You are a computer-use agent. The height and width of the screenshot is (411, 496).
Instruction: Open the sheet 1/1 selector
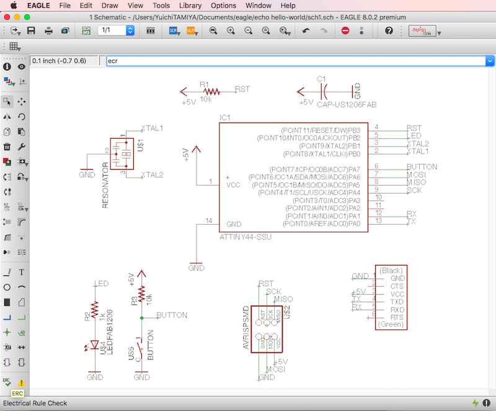[116, 30]
